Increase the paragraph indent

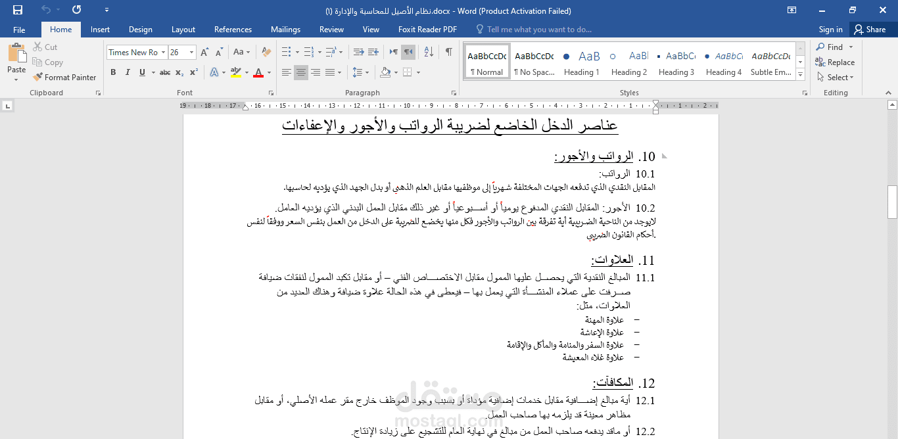click(x=373, y=52)
